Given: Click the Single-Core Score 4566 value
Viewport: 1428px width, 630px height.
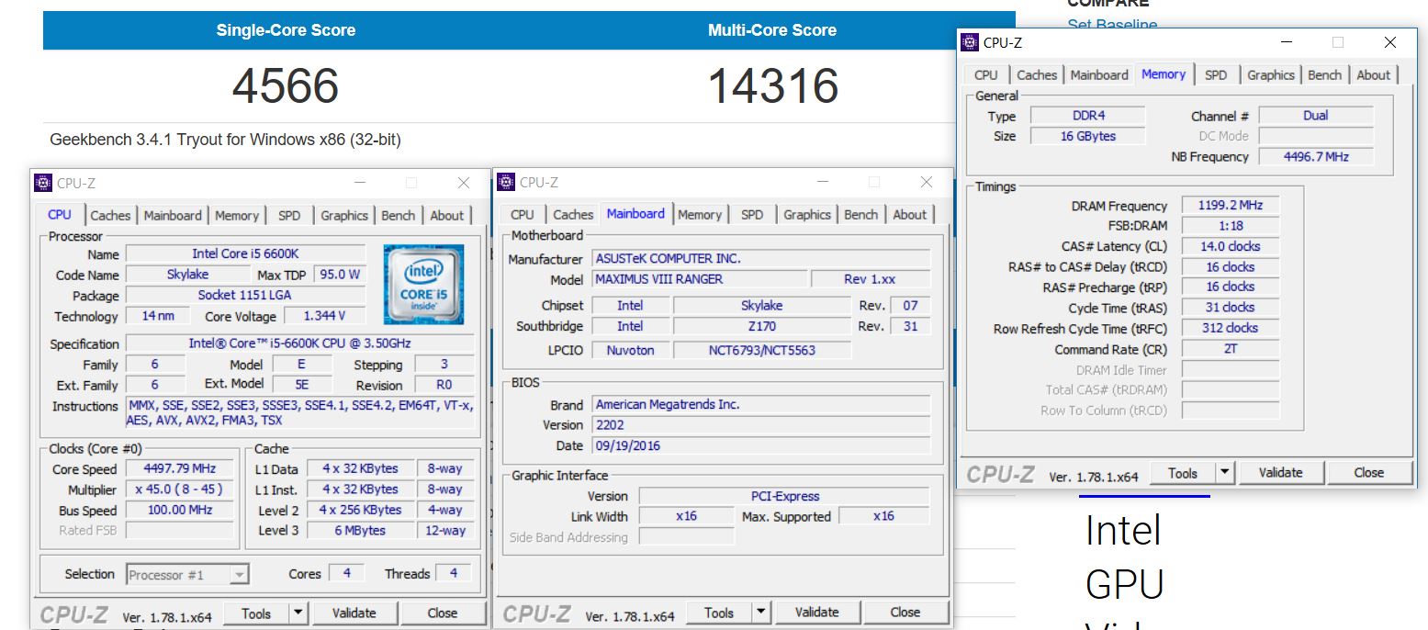Looking at the screenshot, I should point(286,85).
